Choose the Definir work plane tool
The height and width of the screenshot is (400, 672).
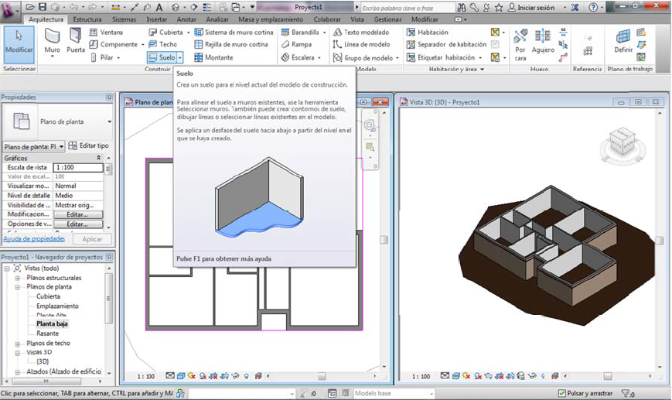click(623, 41)
